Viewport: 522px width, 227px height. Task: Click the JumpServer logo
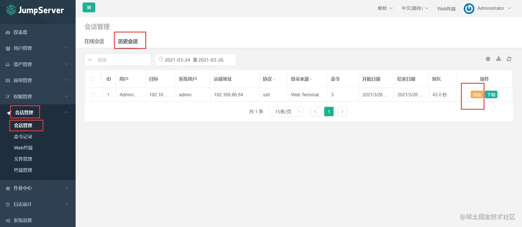(35, 10)
